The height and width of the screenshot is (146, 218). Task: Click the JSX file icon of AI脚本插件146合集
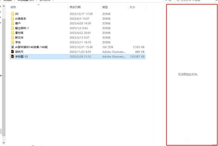(12, 47)
